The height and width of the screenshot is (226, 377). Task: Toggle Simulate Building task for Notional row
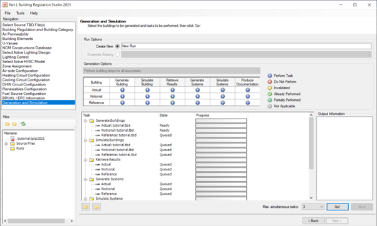(147, 96)
